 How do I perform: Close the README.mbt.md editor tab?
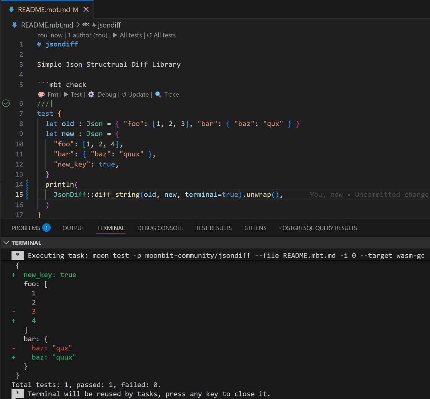point(86,10)
